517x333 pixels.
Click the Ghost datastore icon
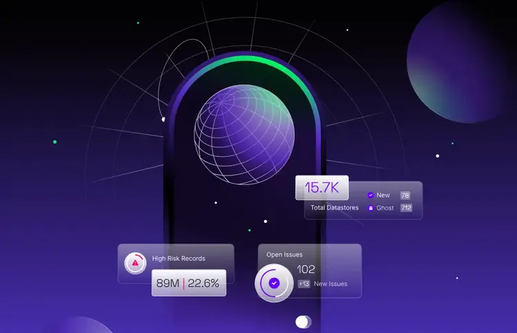(371, 208)
